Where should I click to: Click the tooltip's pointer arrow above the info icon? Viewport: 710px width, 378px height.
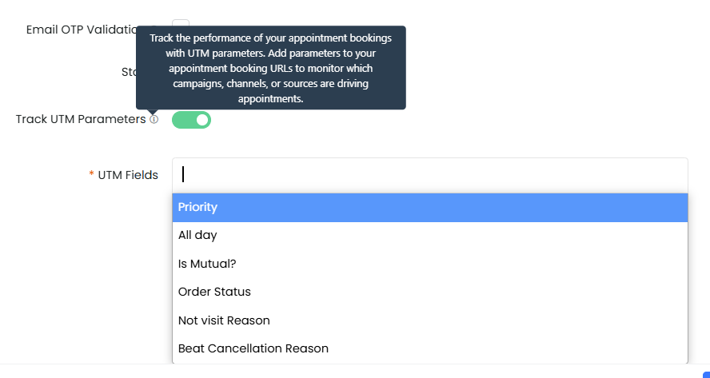tap(153, 112)
